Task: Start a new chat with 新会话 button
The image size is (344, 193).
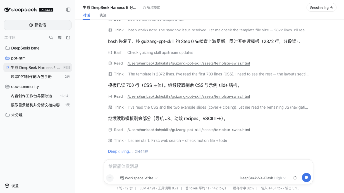Action: (38, 25)
